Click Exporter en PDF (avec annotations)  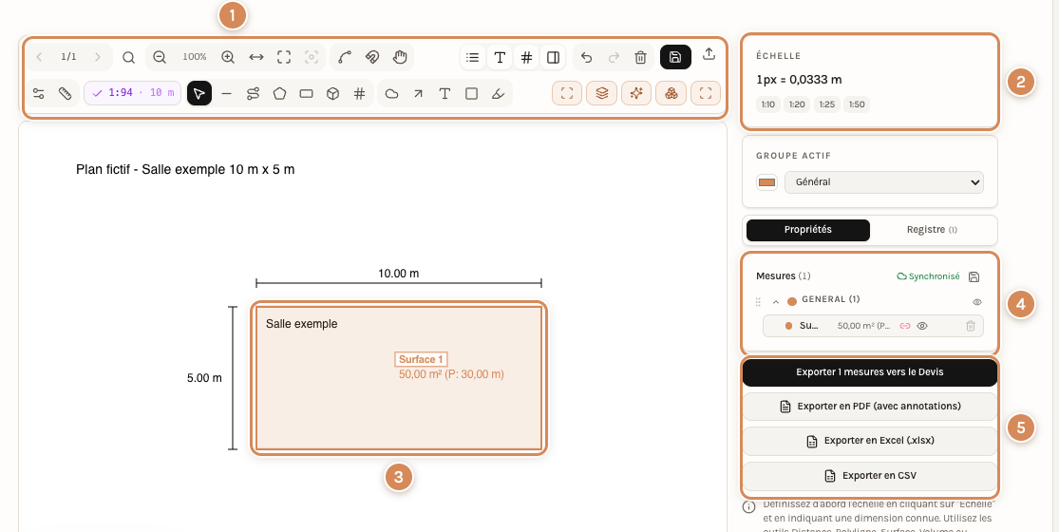tap(870, 407)
